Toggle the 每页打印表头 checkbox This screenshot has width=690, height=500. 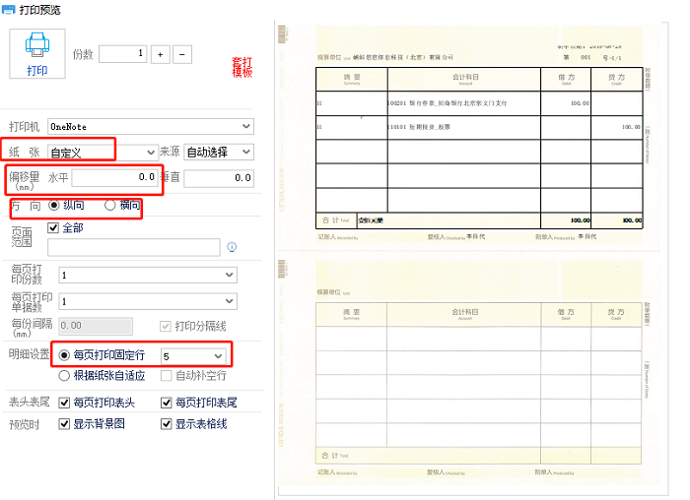click(x=65, y=403)
